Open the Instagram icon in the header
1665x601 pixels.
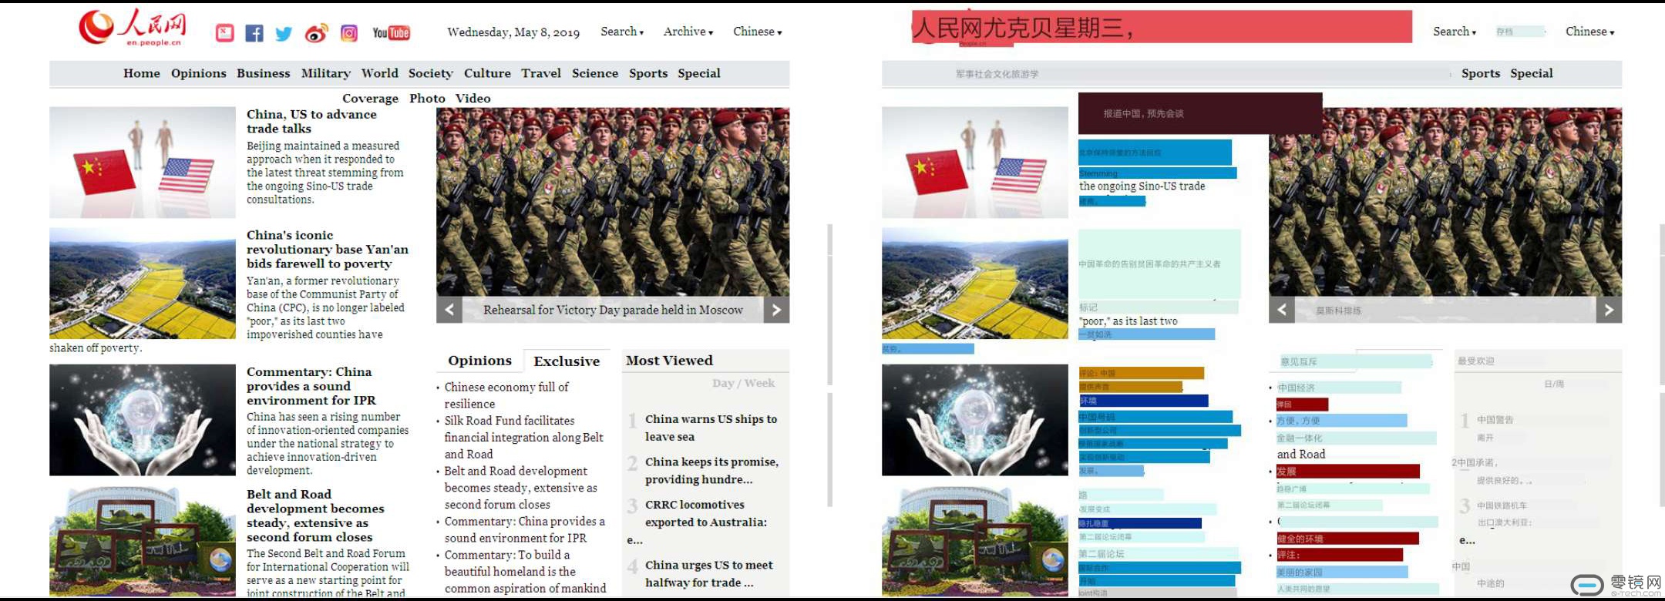(x=349, y=32)
